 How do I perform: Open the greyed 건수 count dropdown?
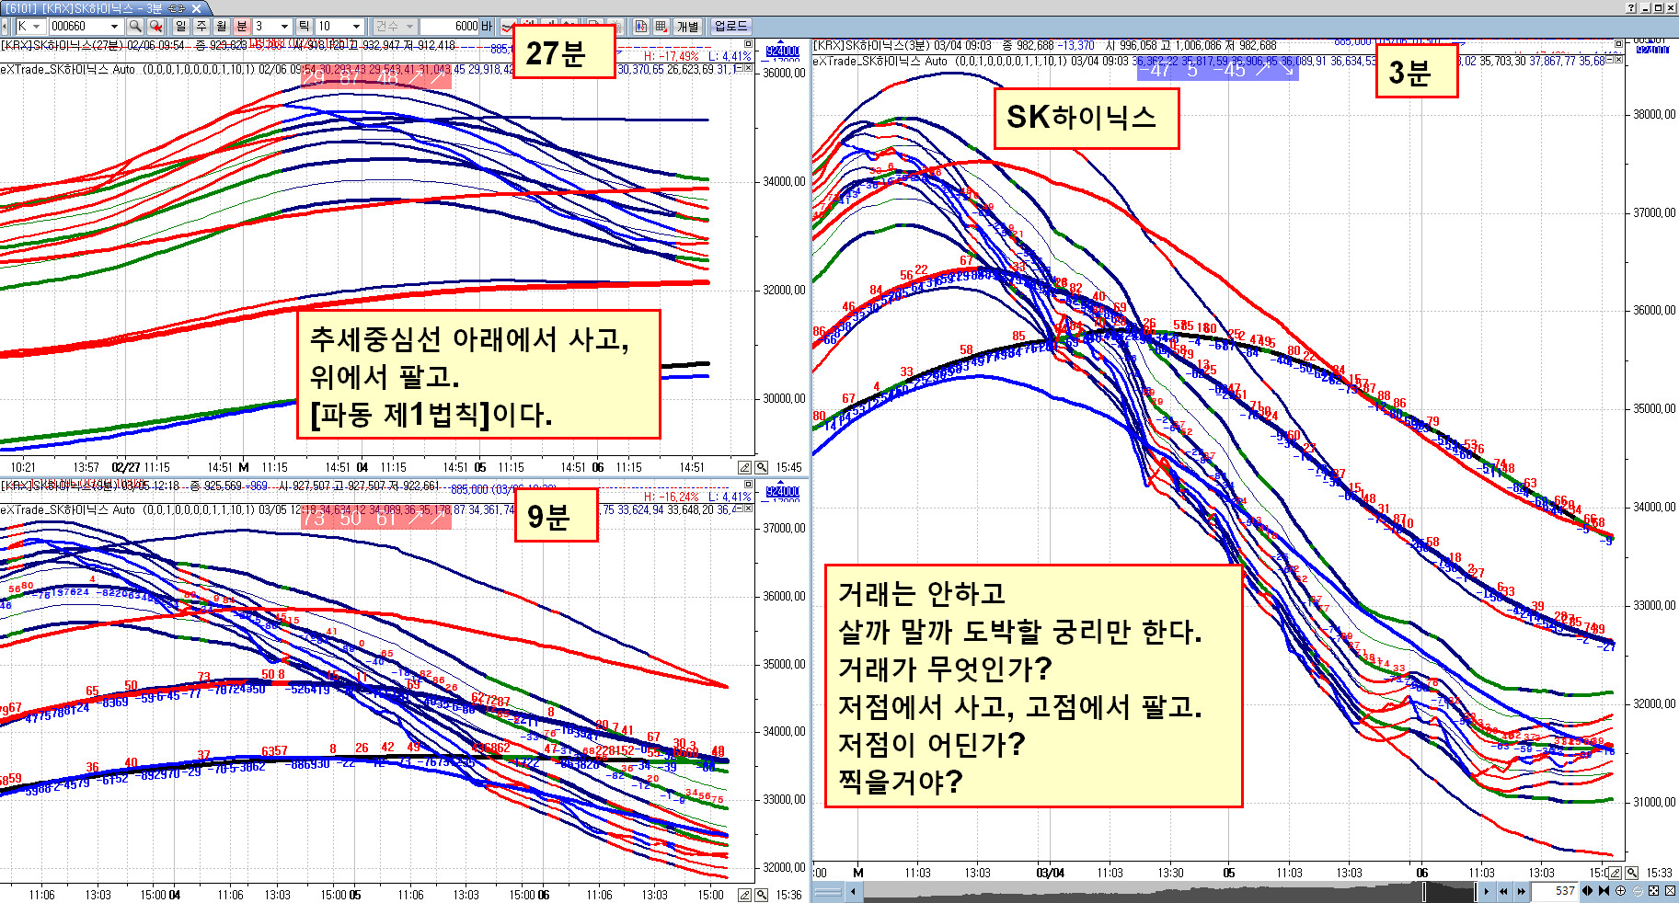click(x=409, y=26)
